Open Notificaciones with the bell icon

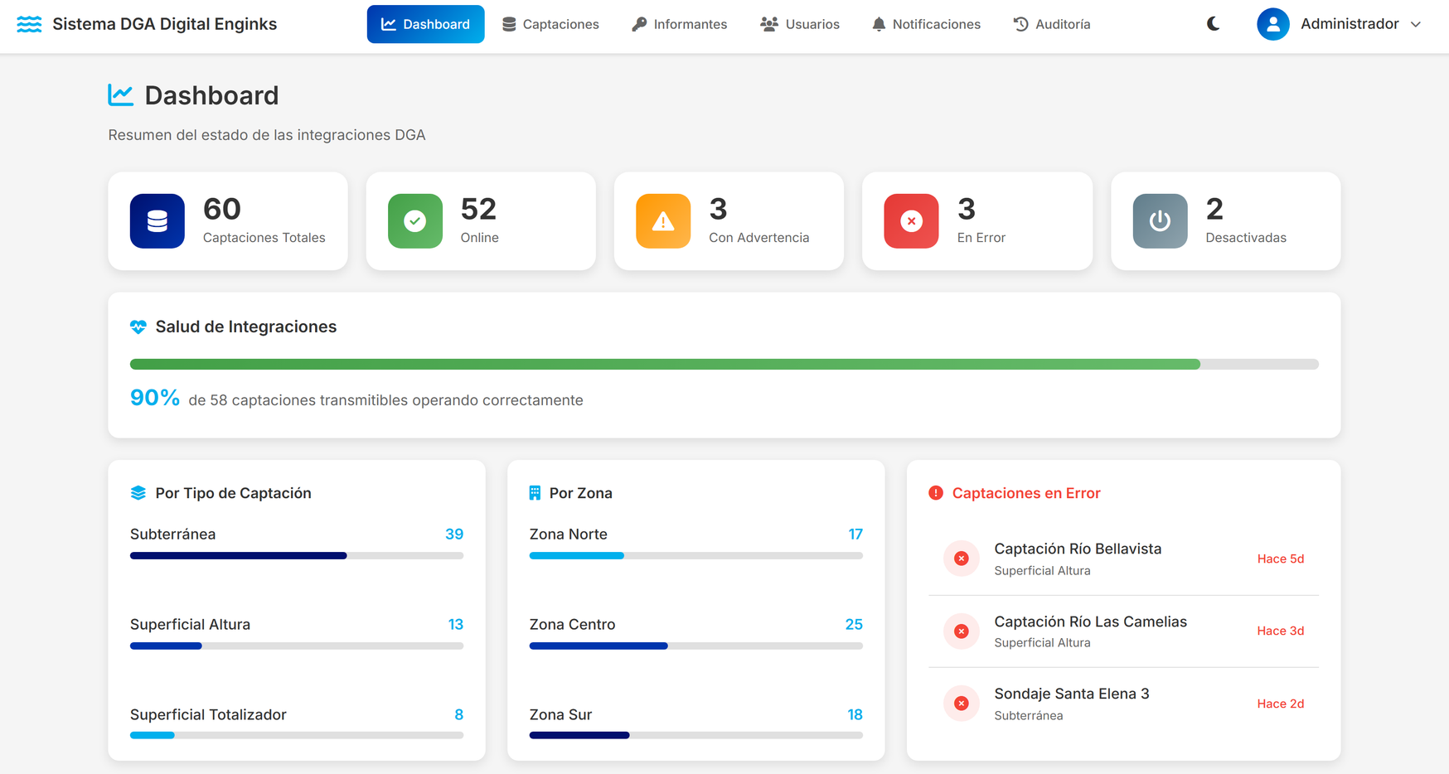pos(926,24)
